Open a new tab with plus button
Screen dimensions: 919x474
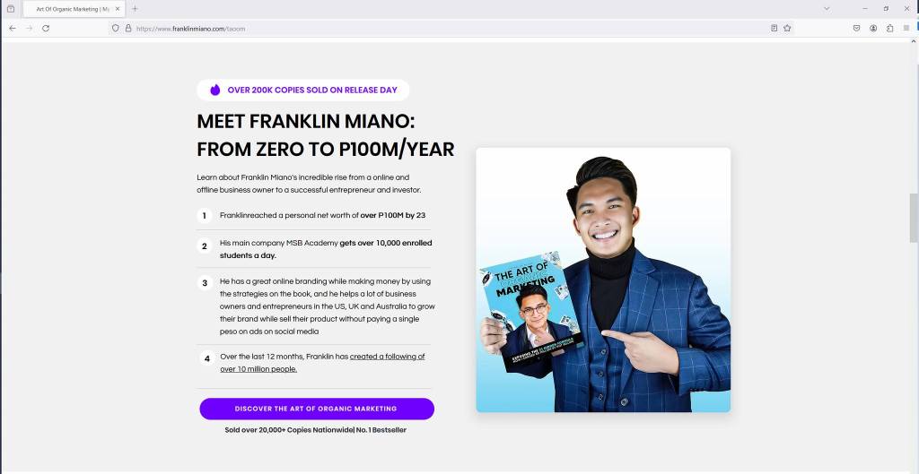135,9
